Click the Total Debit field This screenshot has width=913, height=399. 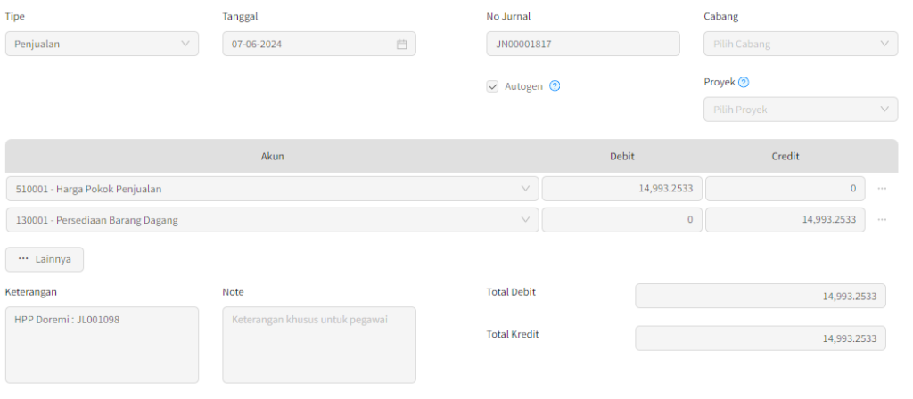[x=761, y=296]
